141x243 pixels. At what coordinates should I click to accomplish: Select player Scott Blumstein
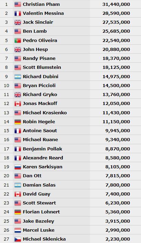click(x=42, y=67)
